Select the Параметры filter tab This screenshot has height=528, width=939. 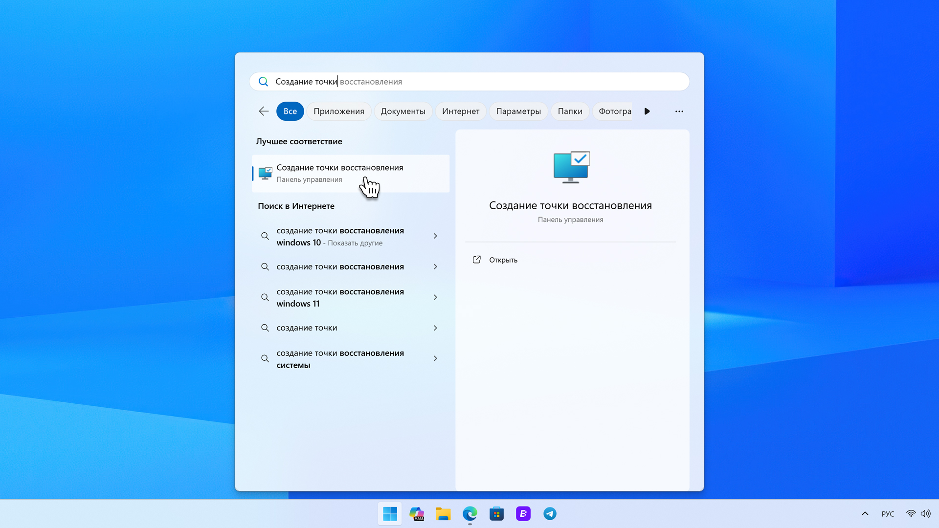point(518,111)
